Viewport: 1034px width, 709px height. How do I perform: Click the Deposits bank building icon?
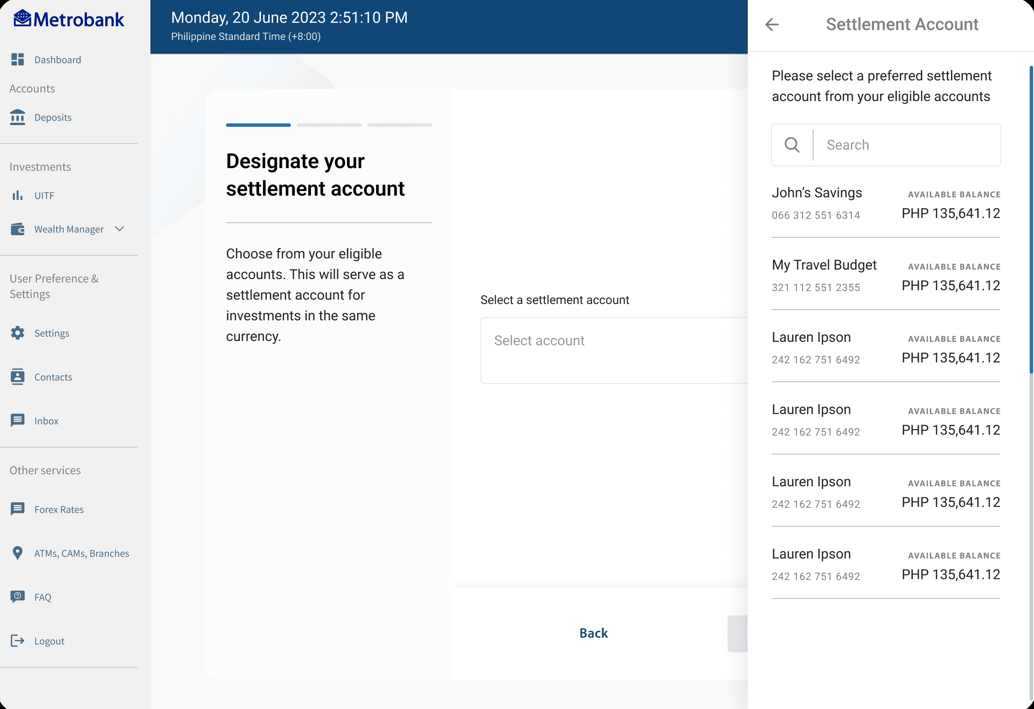[x=17, y=117]
